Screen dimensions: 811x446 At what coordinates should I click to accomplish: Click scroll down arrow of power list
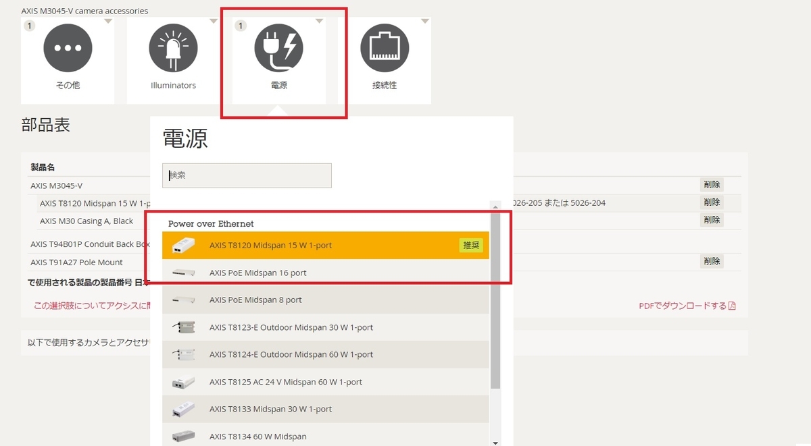tap(495, 443)
